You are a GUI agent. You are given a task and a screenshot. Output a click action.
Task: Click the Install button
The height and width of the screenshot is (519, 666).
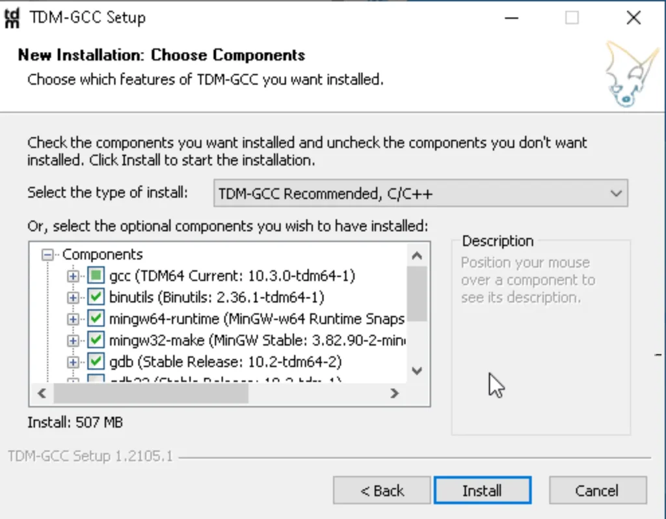tap(483, 490)
